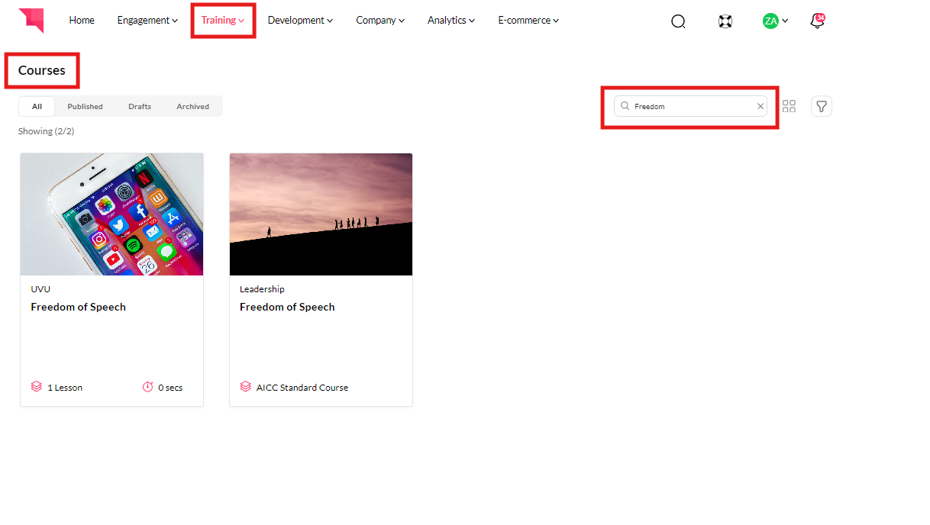Click the Leadership category label
930x525 pixels.
tap(262, 289)
